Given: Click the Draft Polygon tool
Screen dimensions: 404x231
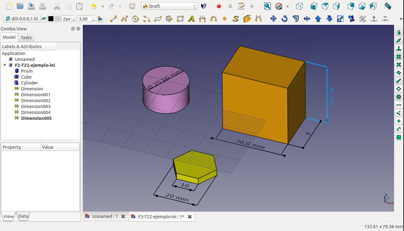Looking at the screenshot, I should point(169,19).
